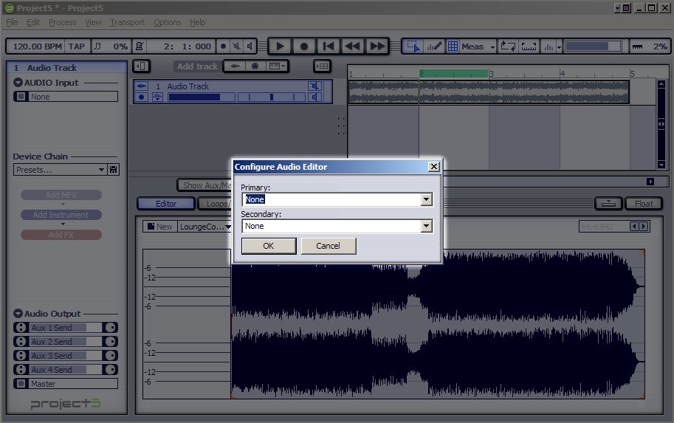Solo the Audio Track
674x423 pixels.
click(x=315, y=97)
